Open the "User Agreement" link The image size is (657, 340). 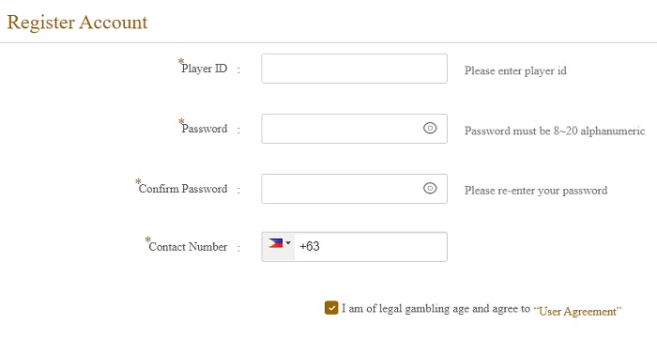coord(577,312)
